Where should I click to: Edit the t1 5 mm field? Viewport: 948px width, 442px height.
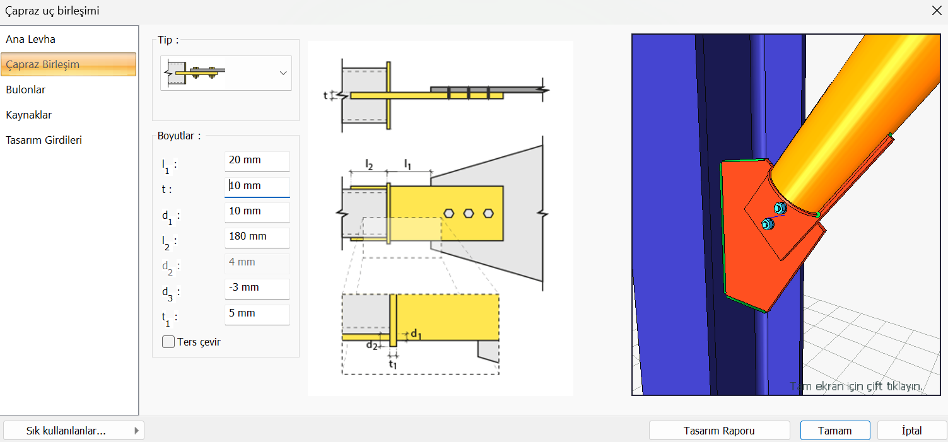tap(257, 314)
